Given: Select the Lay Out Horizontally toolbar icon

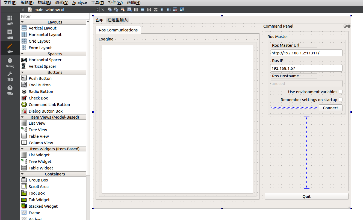Looking at the screenshot, I should (x=136, y=9).
